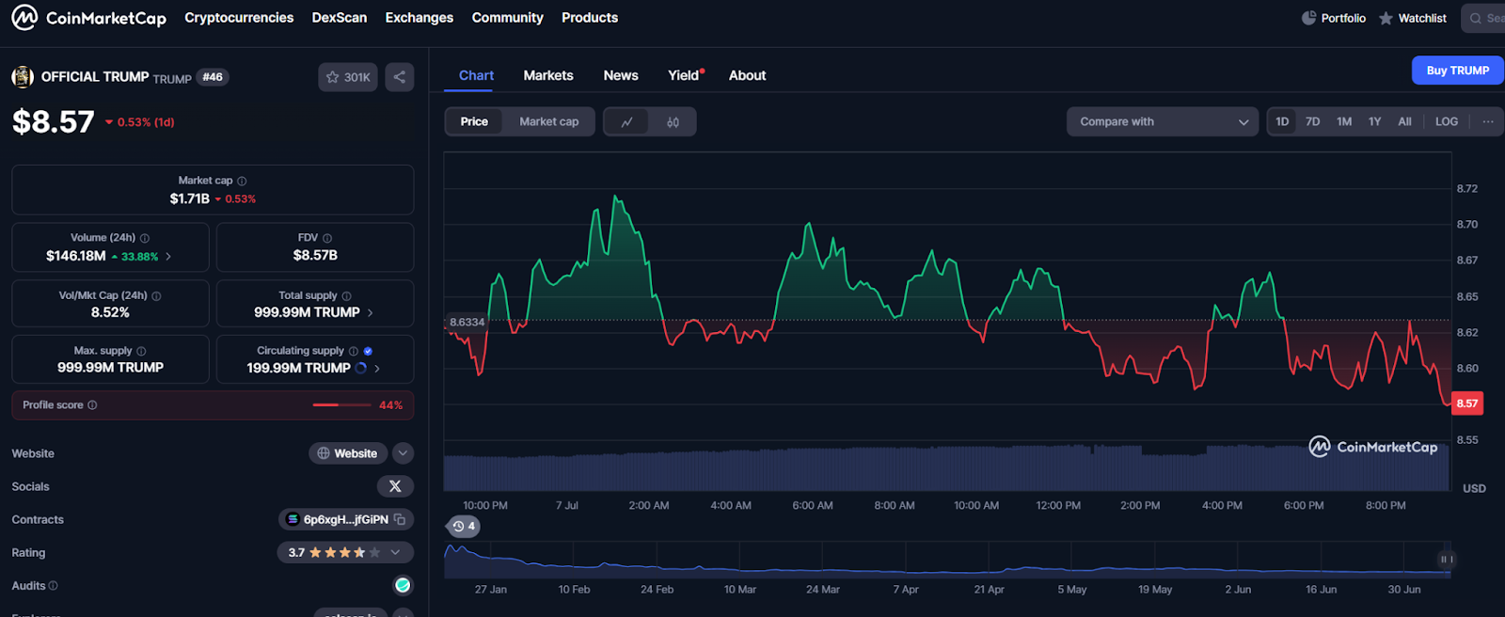This screenshot has width=1505, height=617.
Task: Click the Profile score info icon
Action: pyautogui.click(x=92, y=405)
